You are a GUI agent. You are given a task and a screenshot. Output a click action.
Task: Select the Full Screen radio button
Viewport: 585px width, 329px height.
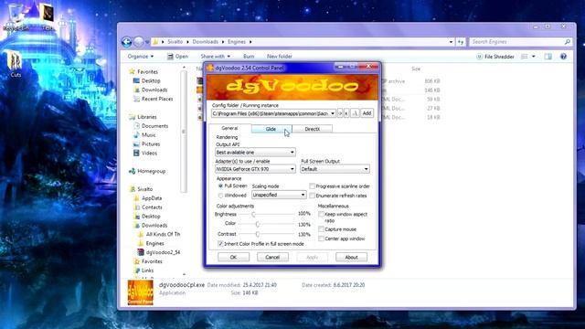(x=220, y=186)
